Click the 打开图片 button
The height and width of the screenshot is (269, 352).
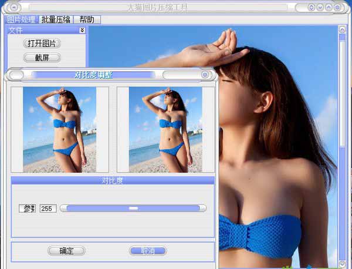(42, 43)
